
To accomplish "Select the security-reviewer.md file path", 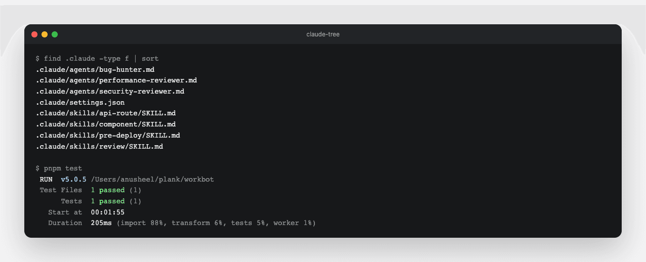I will coord(110,92).
